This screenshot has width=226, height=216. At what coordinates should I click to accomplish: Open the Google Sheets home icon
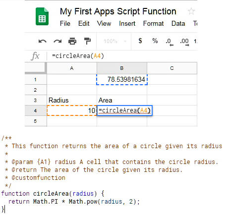click(x=42, y=16)
